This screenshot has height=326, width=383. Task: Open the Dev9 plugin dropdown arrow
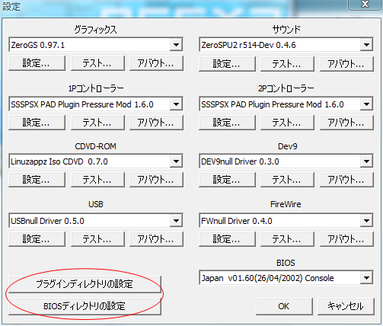[366, 161]
